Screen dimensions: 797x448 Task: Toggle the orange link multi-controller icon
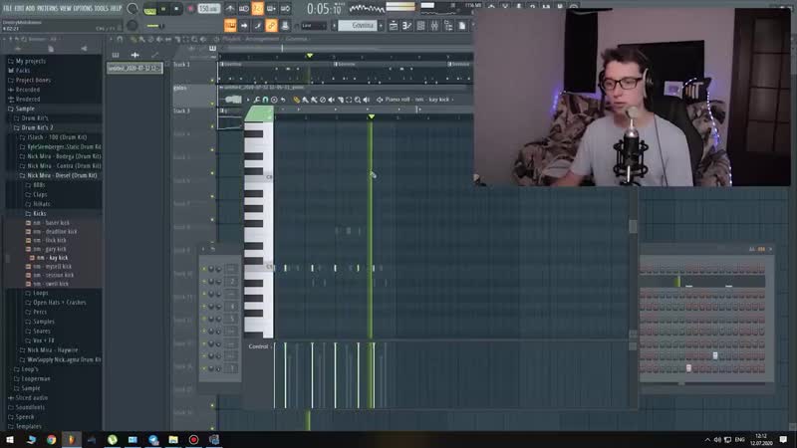click(x=271, y=26)
